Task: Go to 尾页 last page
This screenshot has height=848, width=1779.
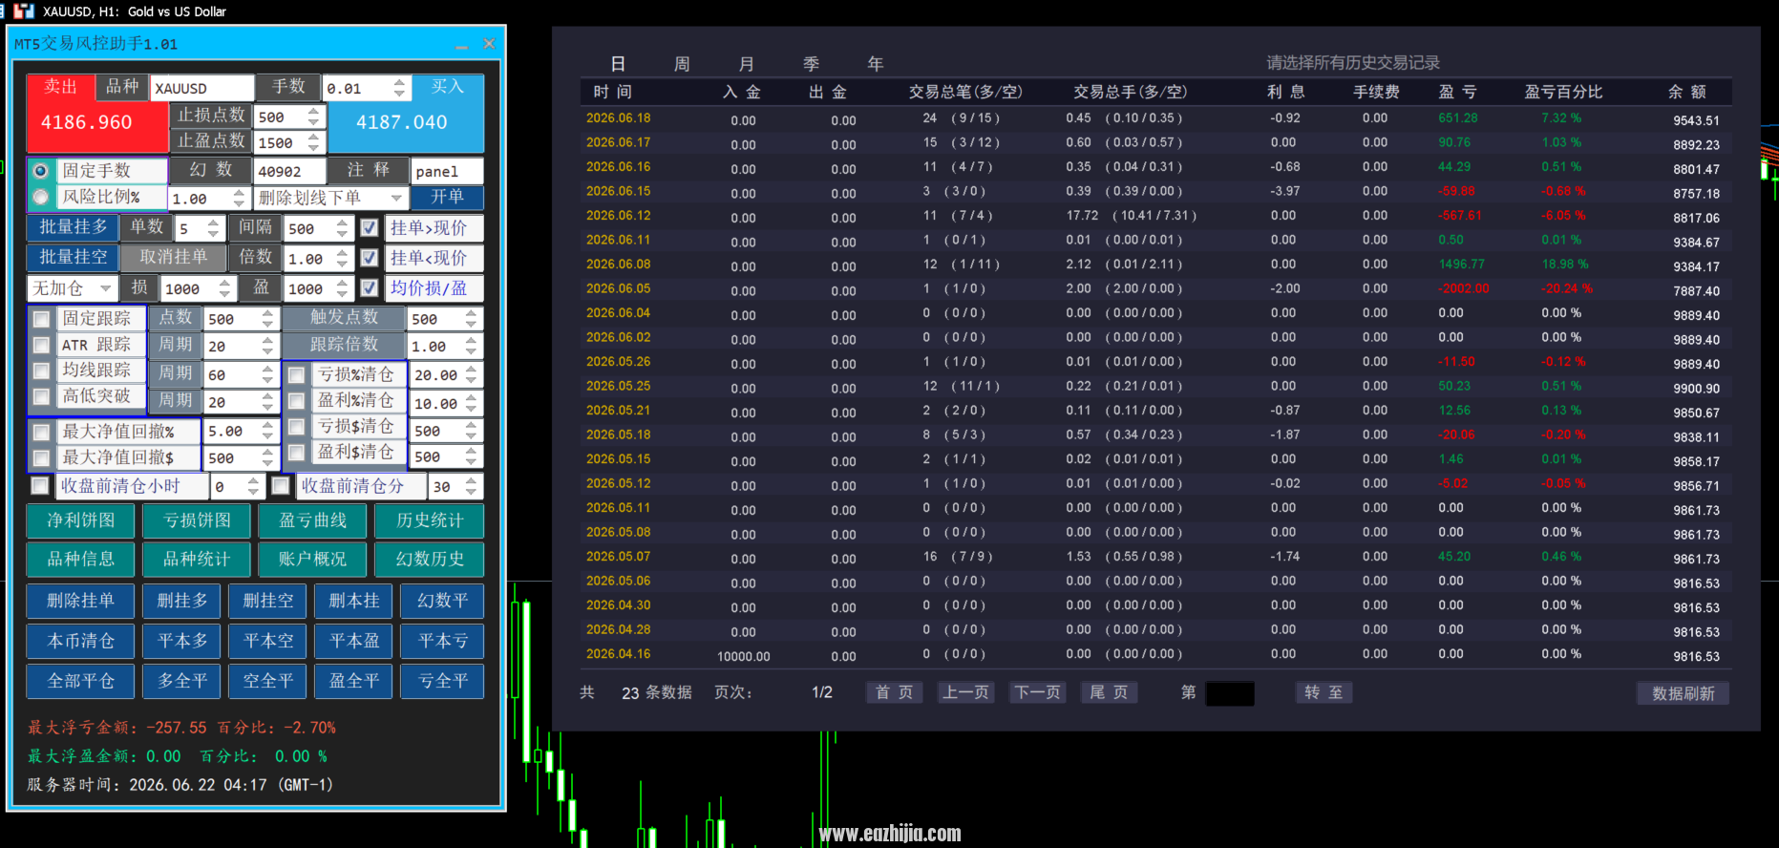Action: pyautogui.click(x=1109, y=692)
